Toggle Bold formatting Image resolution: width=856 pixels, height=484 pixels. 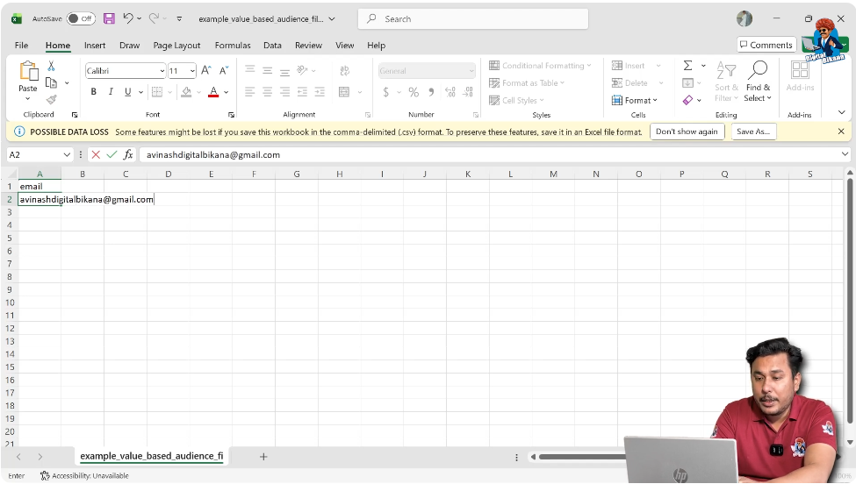point(93,91)
